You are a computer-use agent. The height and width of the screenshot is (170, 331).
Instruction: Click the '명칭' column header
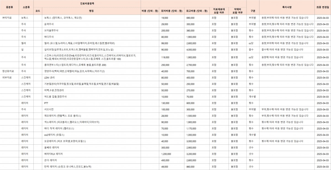(x=91, y=11)
